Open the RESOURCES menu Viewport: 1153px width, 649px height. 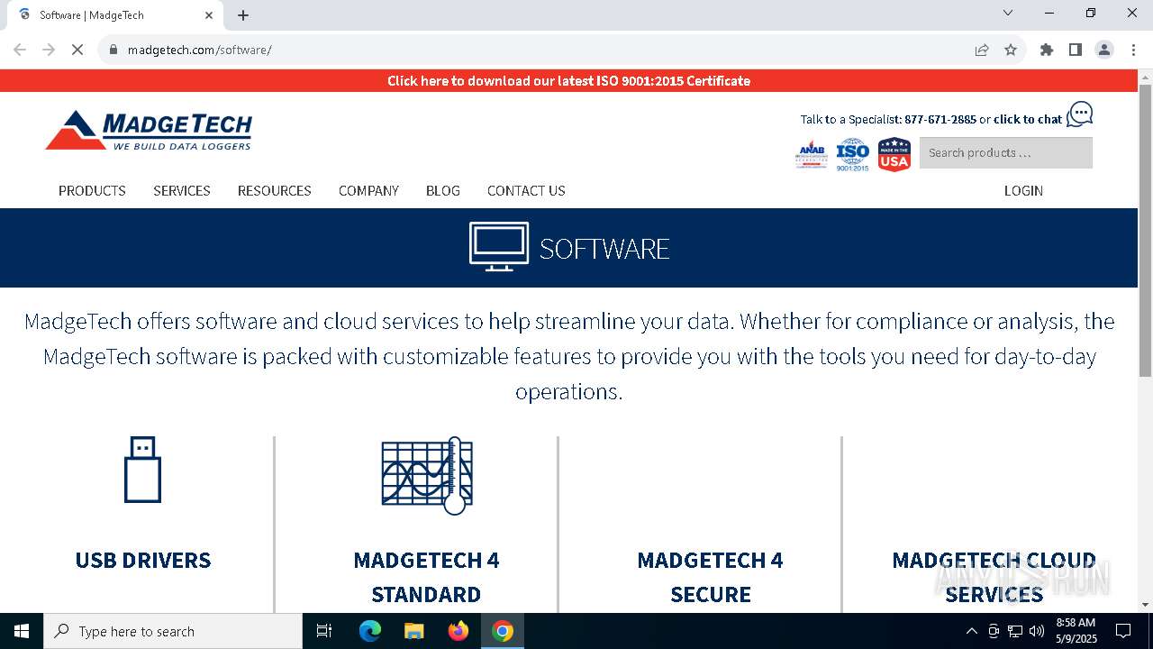click(x=275, y=191)
